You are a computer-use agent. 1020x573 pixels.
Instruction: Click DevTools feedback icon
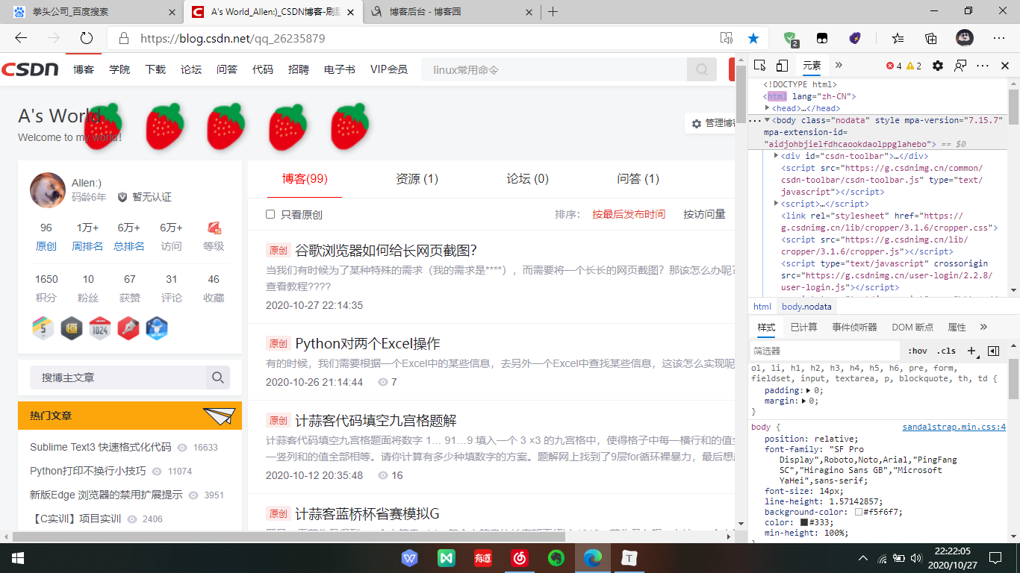click(960, 66)
